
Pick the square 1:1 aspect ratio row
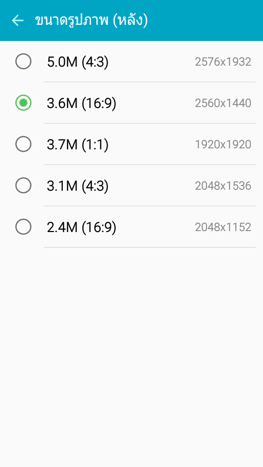[x=131, y=144]
